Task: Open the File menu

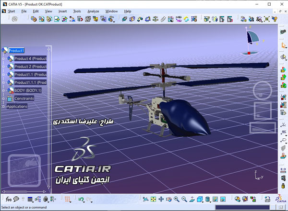Action: (x=24, y=11)
